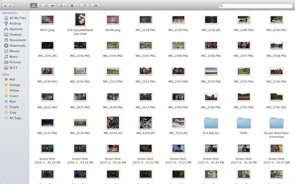Select Screen Shot 2017-0...43.16 AM

(x=113, y=148)
